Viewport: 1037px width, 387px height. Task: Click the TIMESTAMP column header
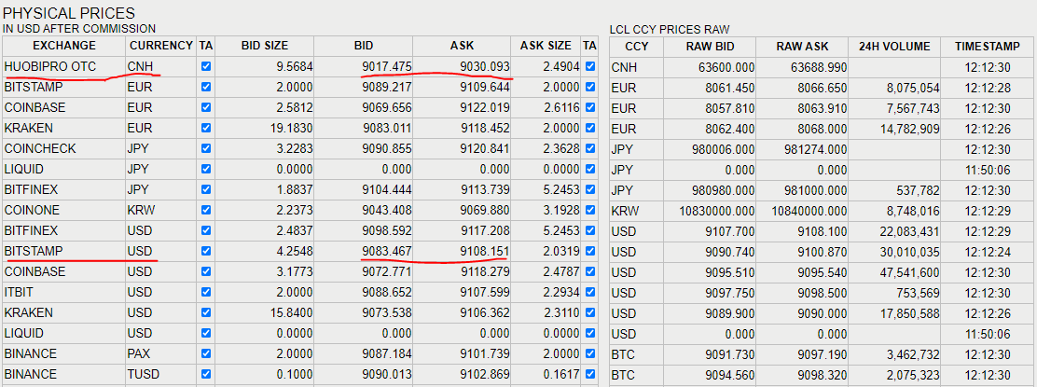pyautogui.click(x=989, y=47)
